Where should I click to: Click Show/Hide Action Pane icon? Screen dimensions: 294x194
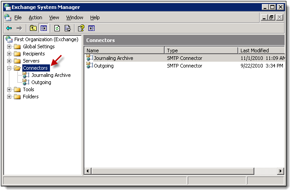click(91, 28)
